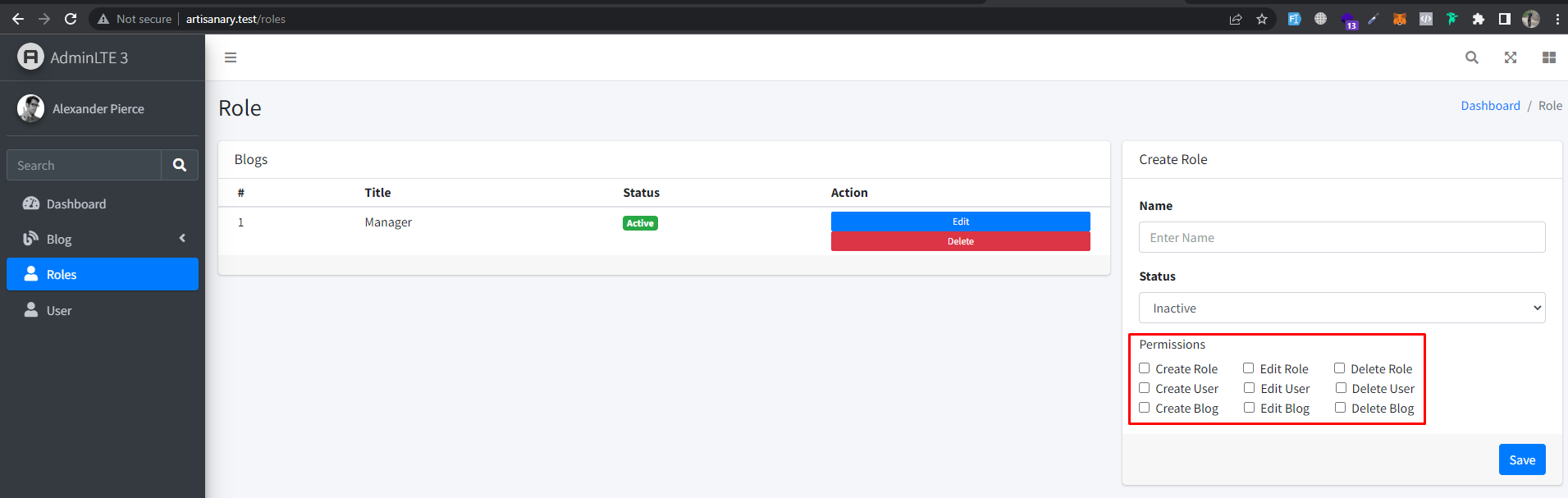Click the browser address bar URL
This screenshot has height=498, width=1568.
(x=235, y=19)
